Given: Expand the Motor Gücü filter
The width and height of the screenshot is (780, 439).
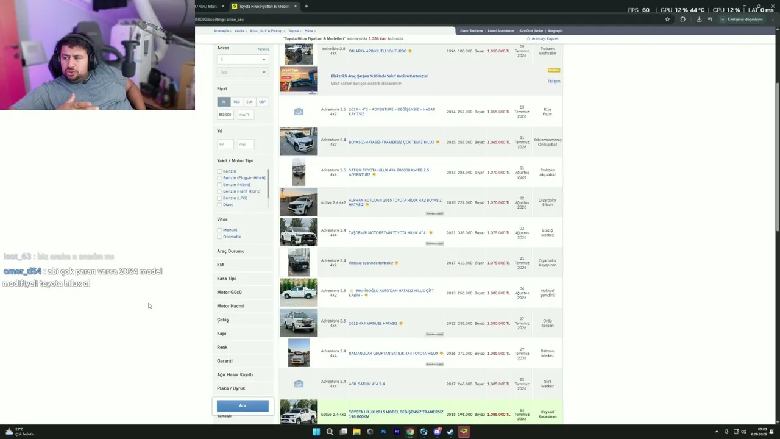Looking at the screenshot, I should (x=229, y=292).
